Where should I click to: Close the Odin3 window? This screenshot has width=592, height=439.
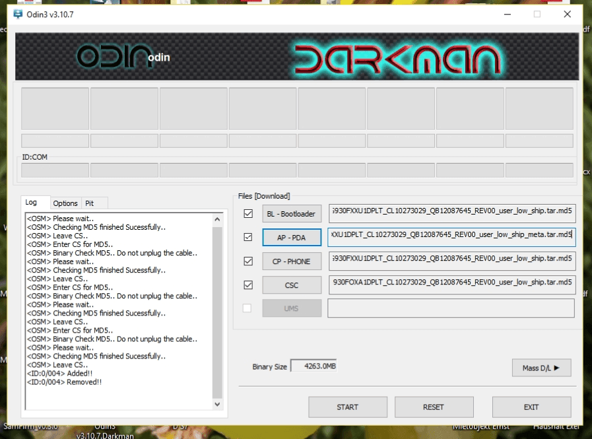tap(567, 15)
